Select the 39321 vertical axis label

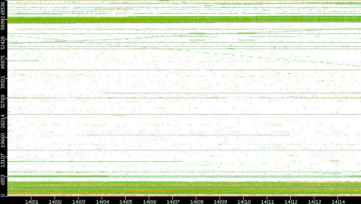point(3,82)
